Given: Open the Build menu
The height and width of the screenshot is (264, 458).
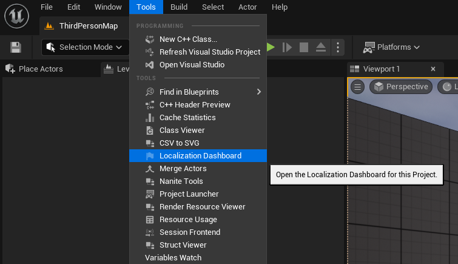Looking at the screenshot, I should coord(179,7).
